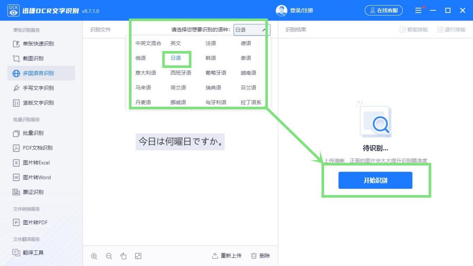Open the hamburger menu icon

click(418, 10)
